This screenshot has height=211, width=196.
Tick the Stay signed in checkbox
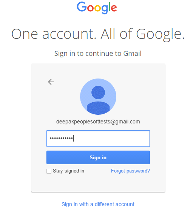(x=49, y=171)
